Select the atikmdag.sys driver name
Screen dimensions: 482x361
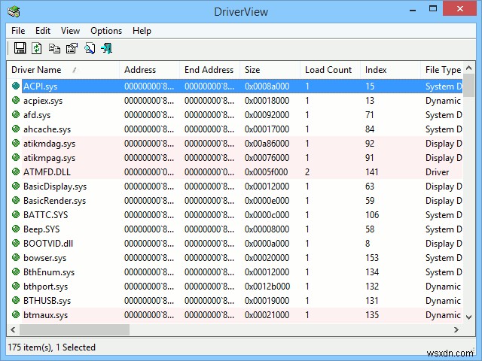click(x=49, y=144)
